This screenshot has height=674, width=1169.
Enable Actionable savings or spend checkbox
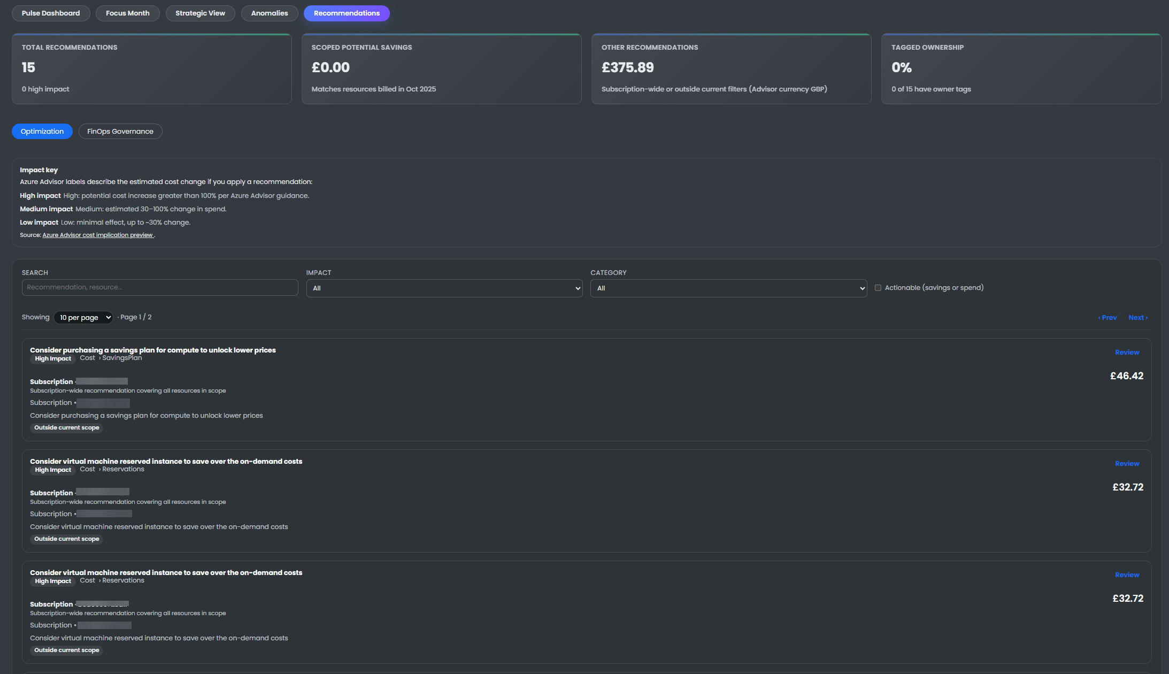point(878,288)
